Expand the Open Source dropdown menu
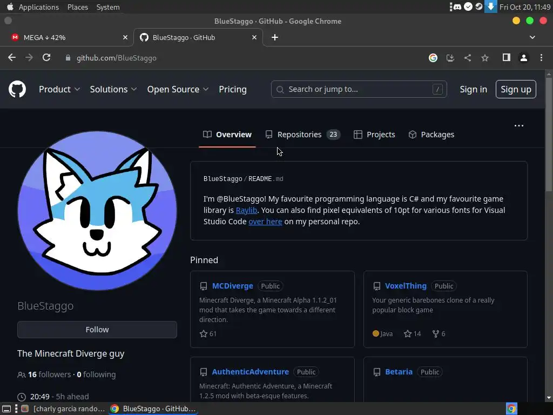Image resolution: width=553 pixels, height=415 pixels. [178, 89]
